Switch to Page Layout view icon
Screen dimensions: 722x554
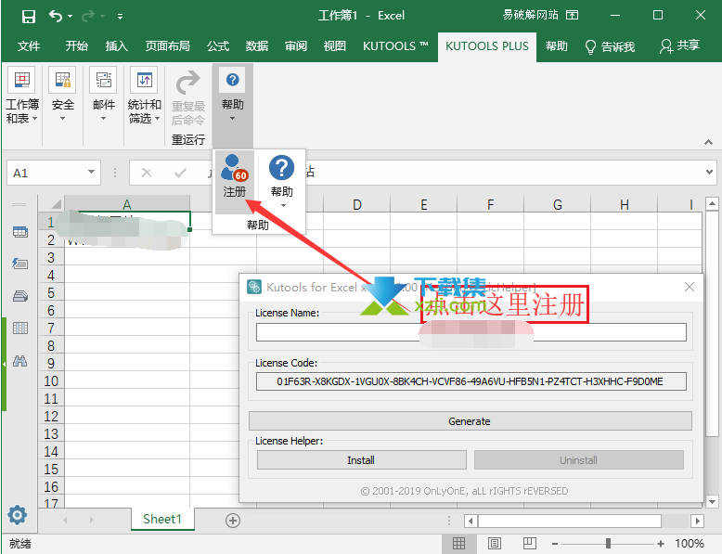point(494,544)
